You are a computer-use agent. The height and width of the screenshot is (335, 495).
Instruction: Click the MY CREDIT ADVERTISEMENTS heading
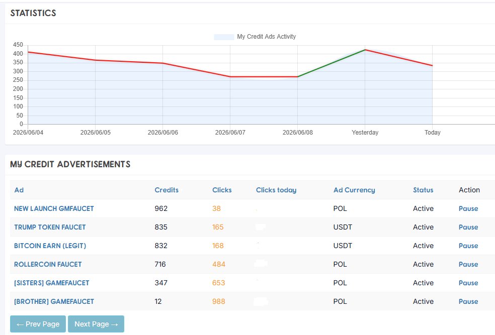coord(70,164)
